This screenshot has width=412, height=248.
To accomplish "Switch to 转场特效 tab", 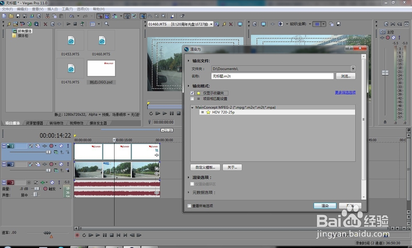I will (56, 123).
